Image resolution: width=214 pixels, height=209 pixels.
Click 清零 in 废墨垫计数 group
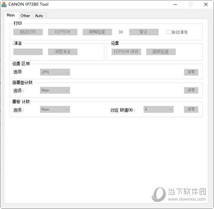(191, 90)
